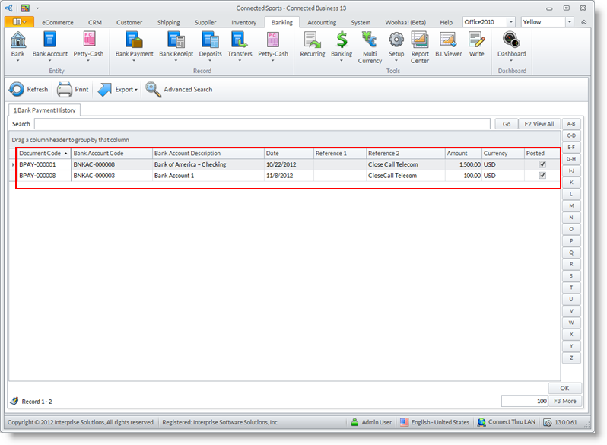
Task: Open the Yellow color scheme dropdown
Action: click(569, 22)
